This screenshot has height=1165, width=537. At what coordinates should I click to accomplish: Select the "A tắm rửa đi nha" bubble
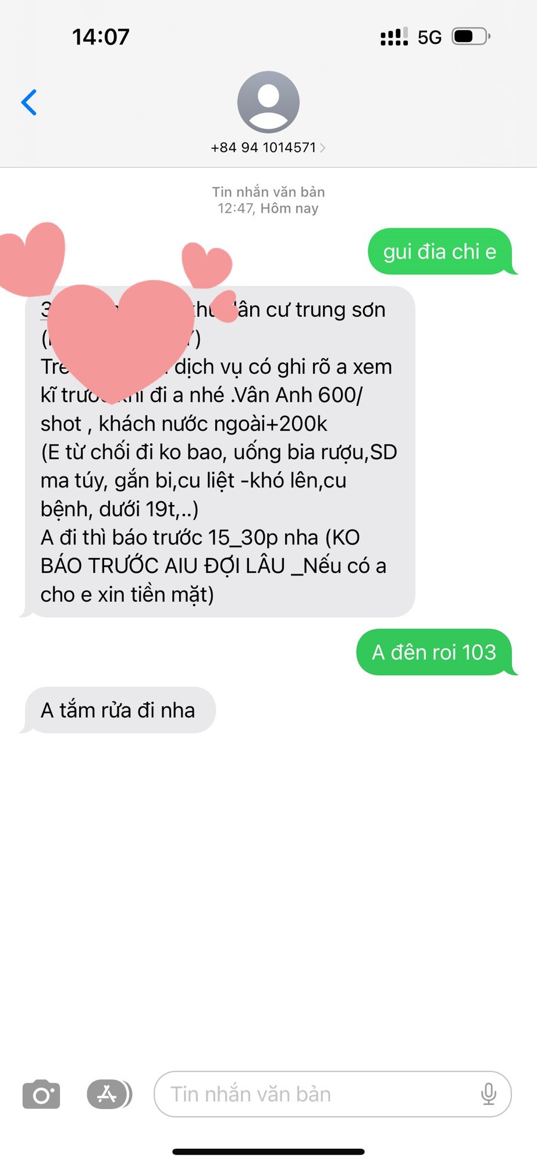(x=118, y=710)
